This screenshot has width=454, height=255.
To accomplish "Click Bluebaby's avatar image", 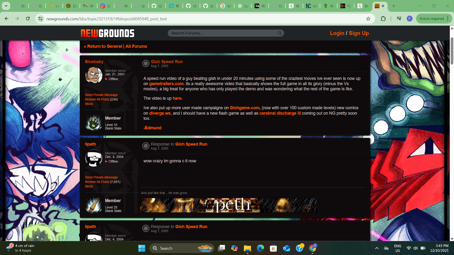I will click(x=94, y=75).
